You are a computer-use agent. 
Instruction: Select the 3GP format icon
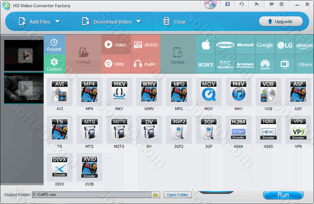pos(209,129)
